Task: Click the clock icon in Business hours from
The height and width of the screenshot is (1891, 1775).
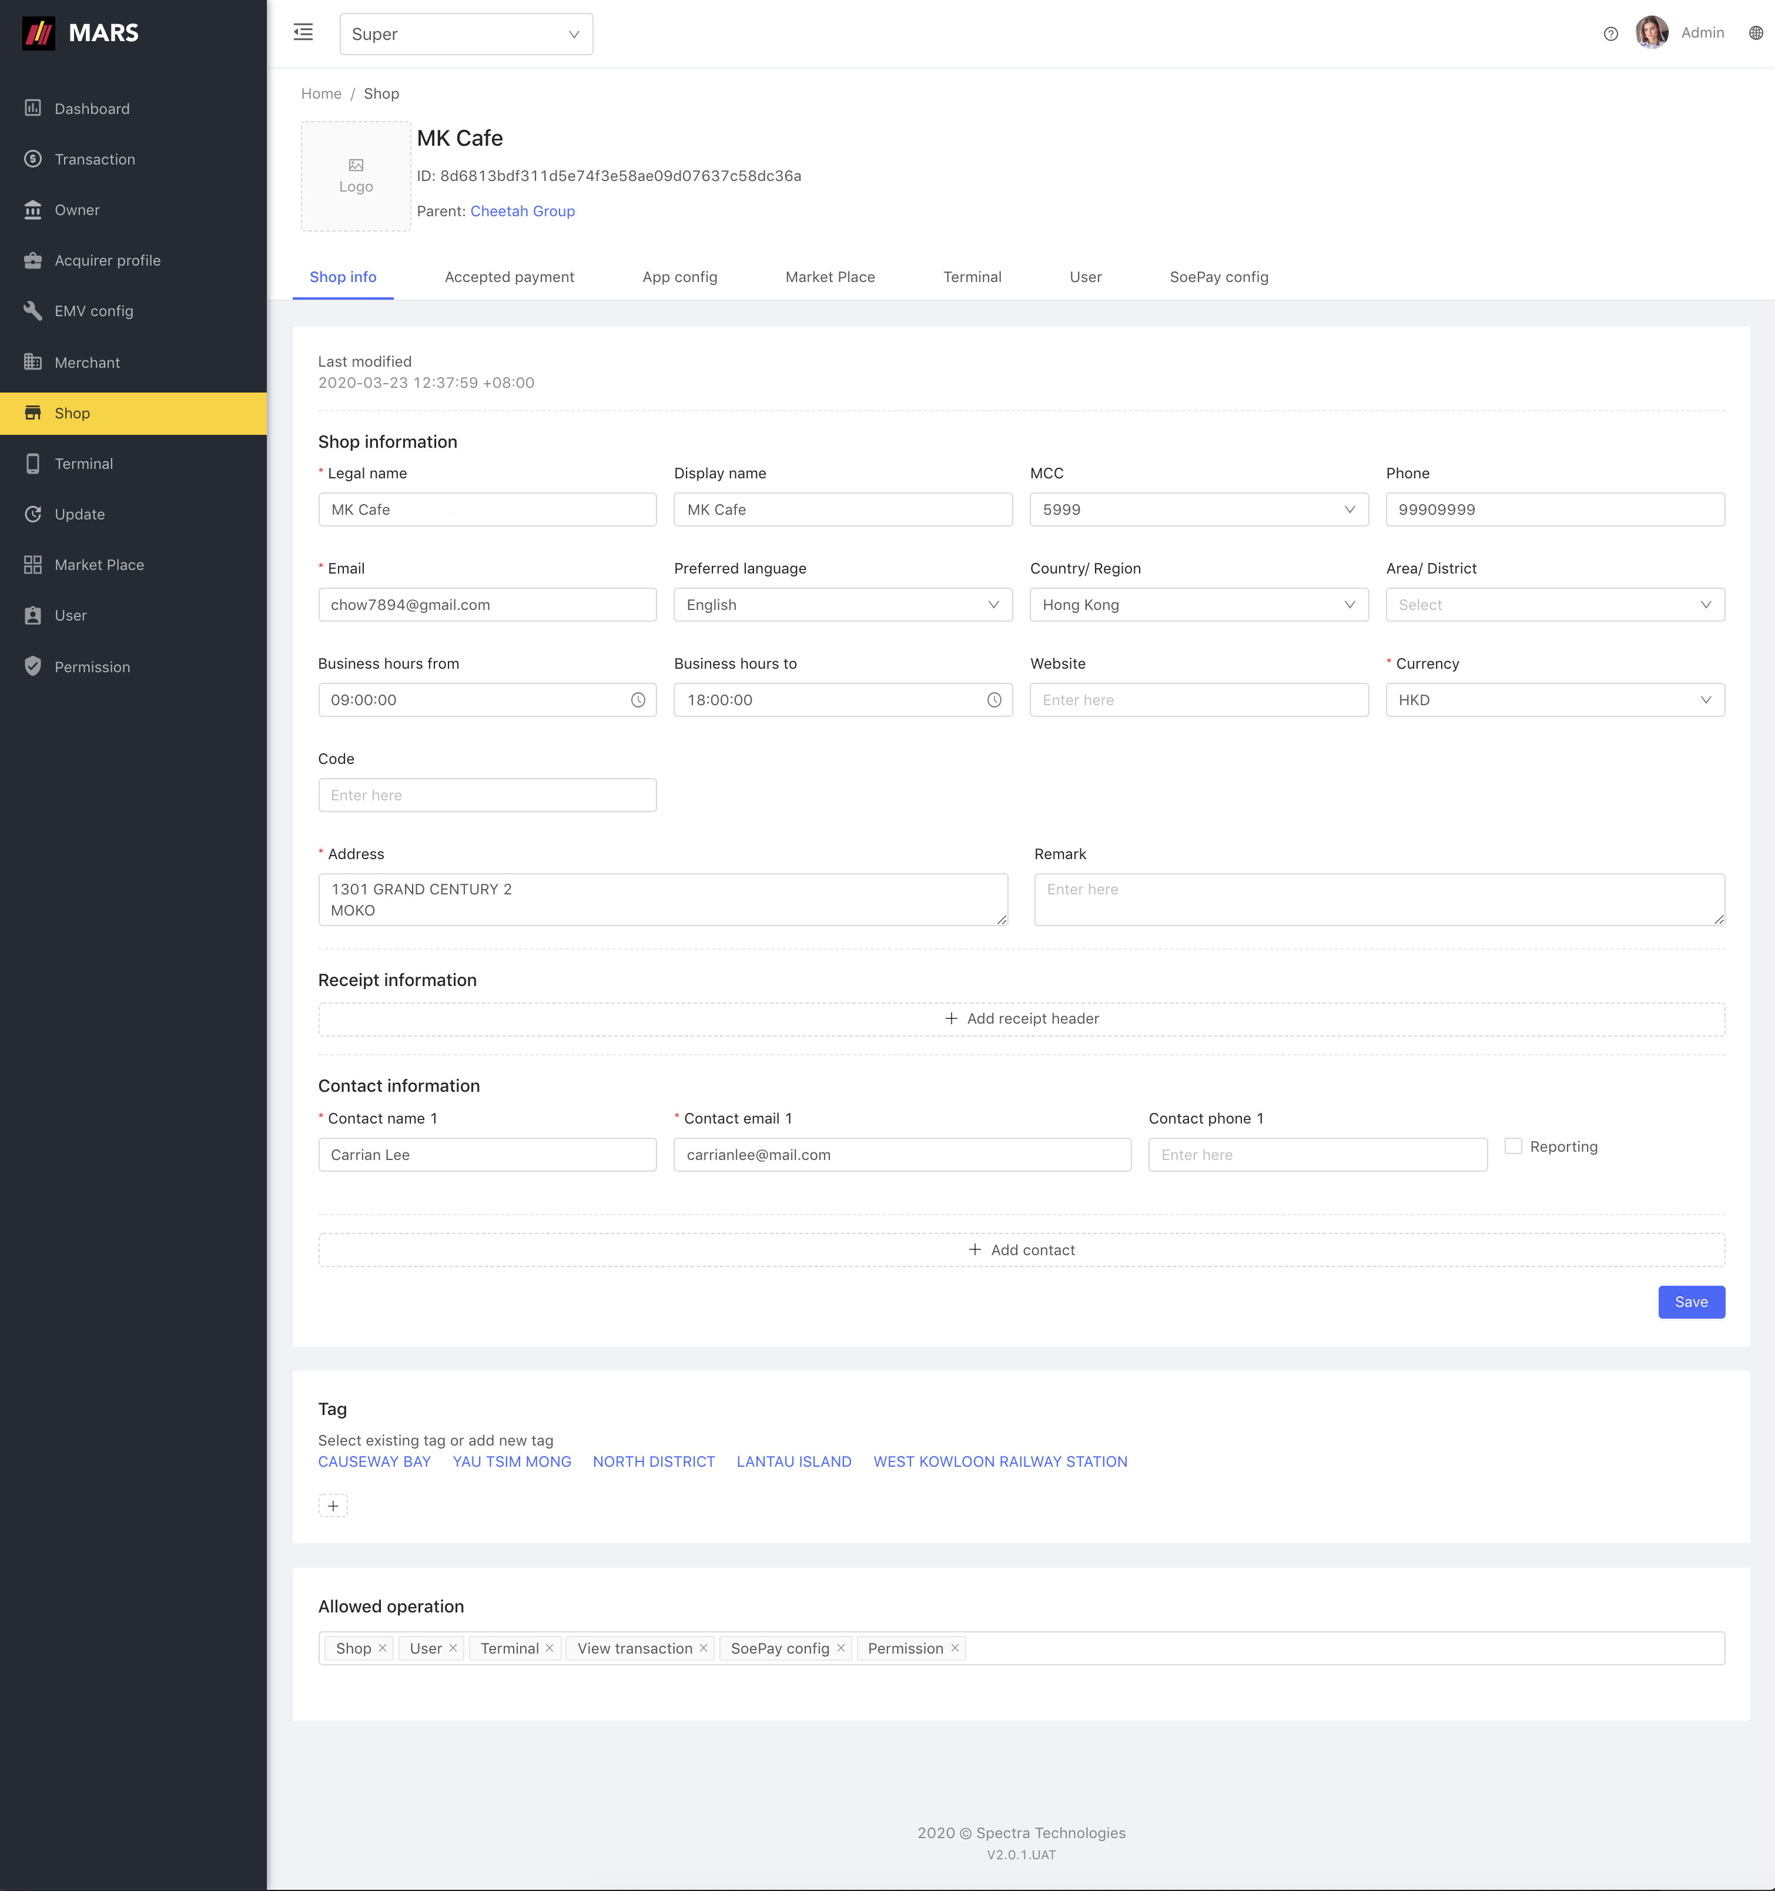Action: point(637,700)
